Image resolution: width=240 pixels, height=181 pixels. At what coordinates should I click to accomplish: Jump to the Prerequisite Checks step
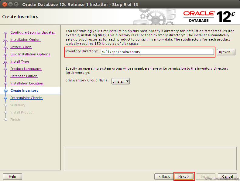26,98
